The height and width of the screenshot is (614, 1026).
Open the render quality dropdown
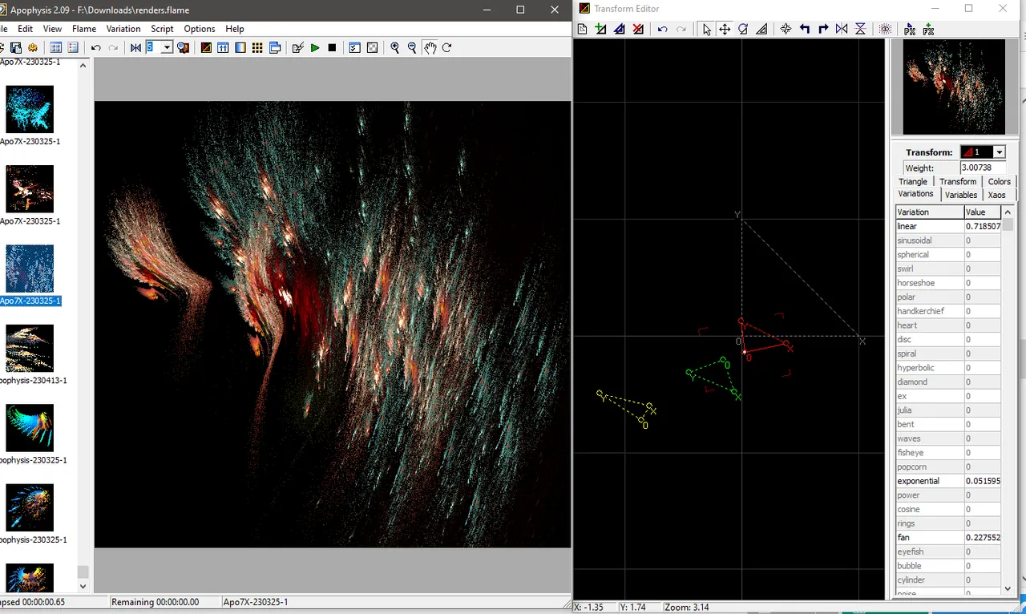[x=167, y=48]
